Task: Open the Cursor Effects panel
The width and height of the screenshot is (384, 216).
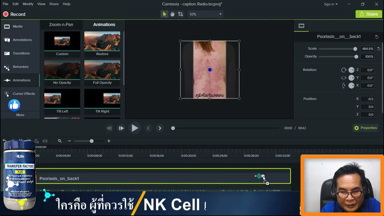Action: [20, 94]
